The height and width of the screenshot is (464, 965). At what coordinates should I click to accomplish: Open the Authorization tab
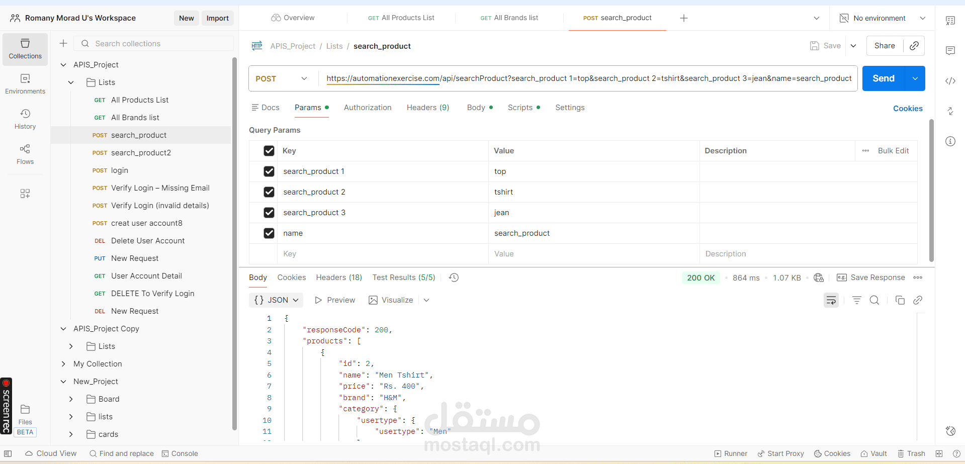(x=368, y=108)
